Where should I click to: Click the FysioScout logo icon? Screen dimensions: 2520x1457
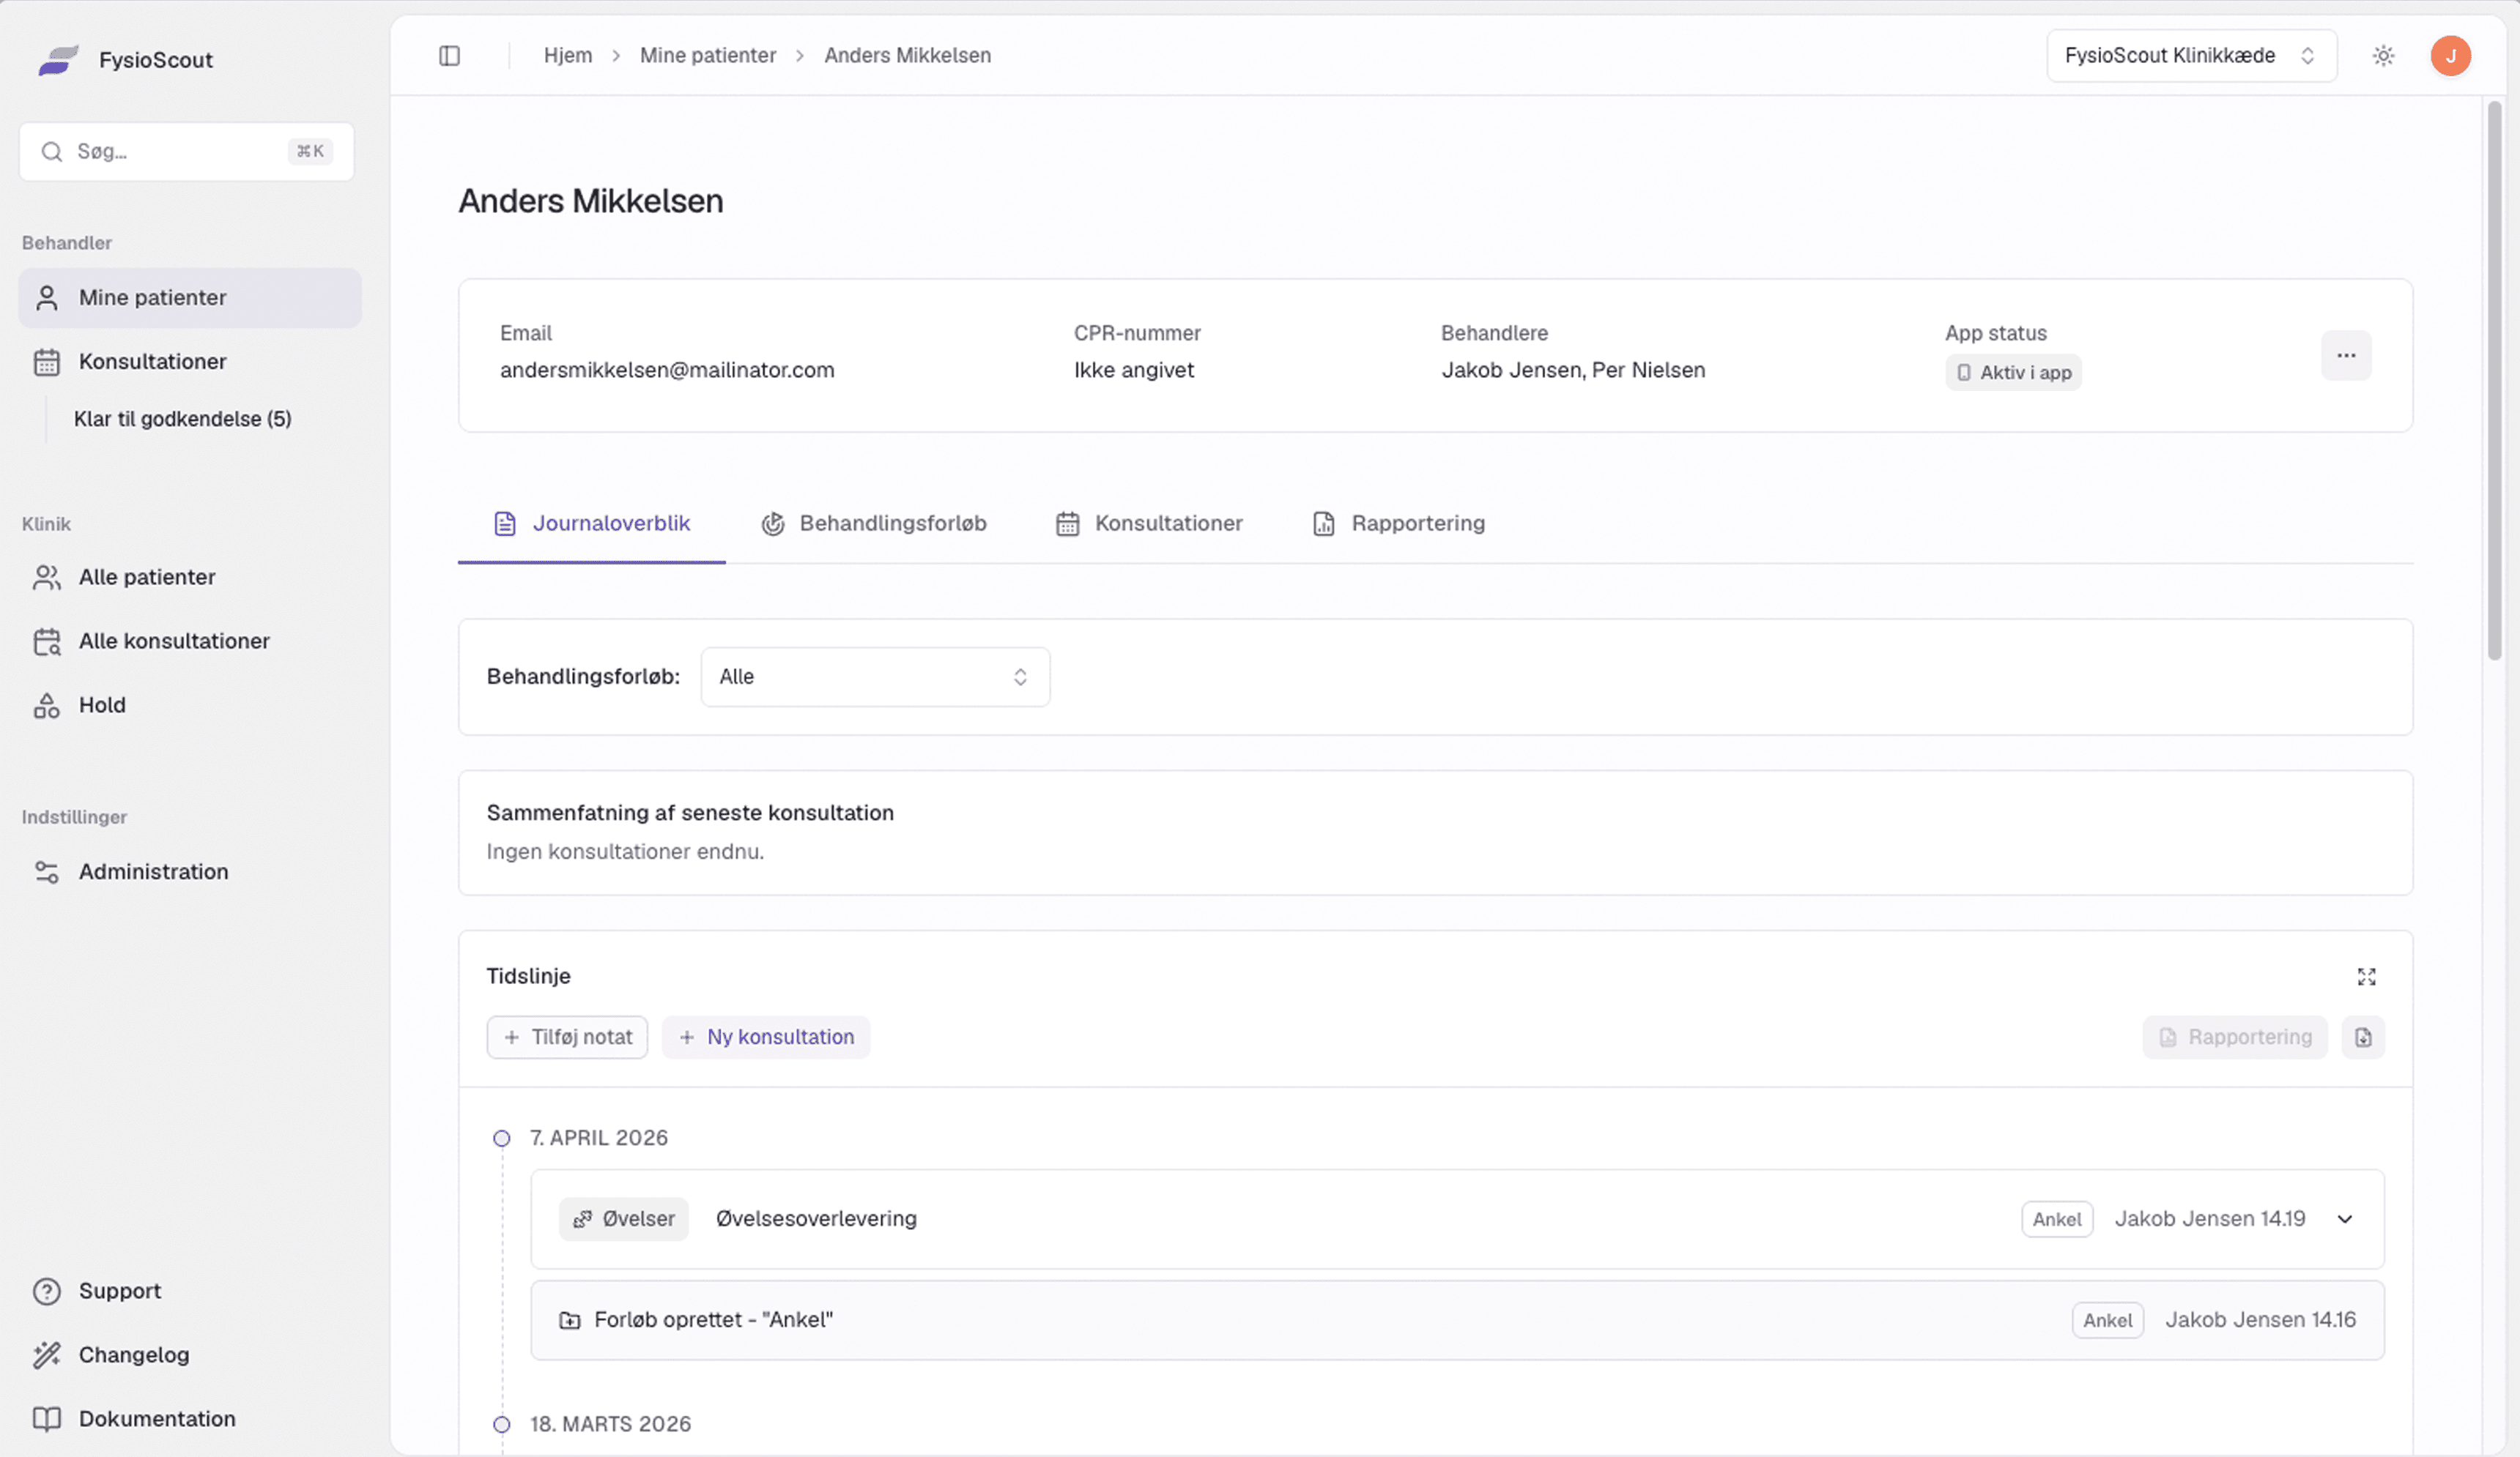(58, 60)
